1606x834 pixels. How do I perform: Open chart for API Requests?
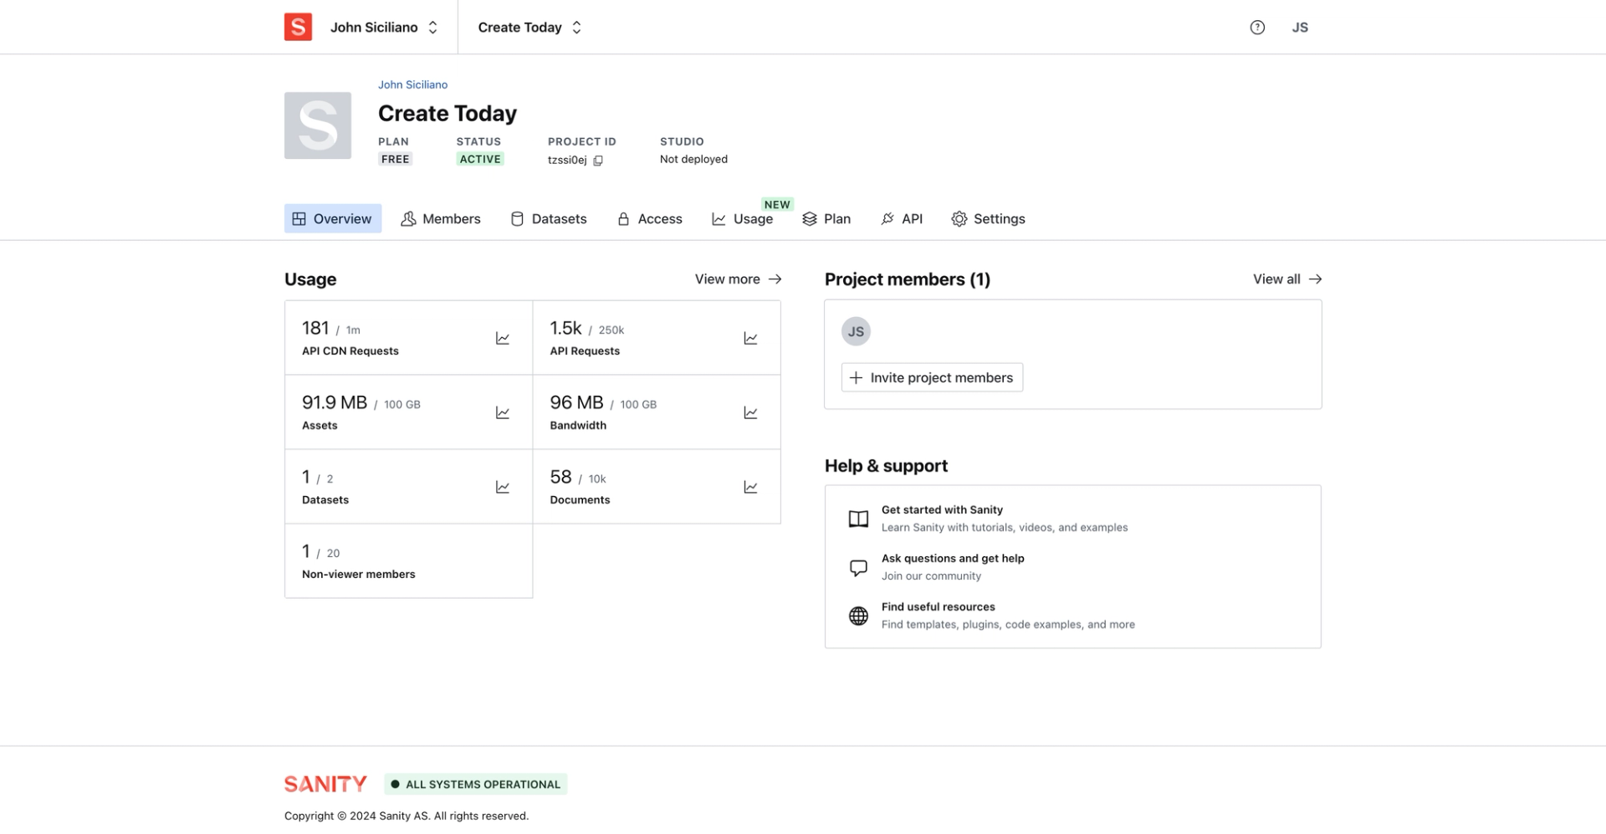(750, 338)
